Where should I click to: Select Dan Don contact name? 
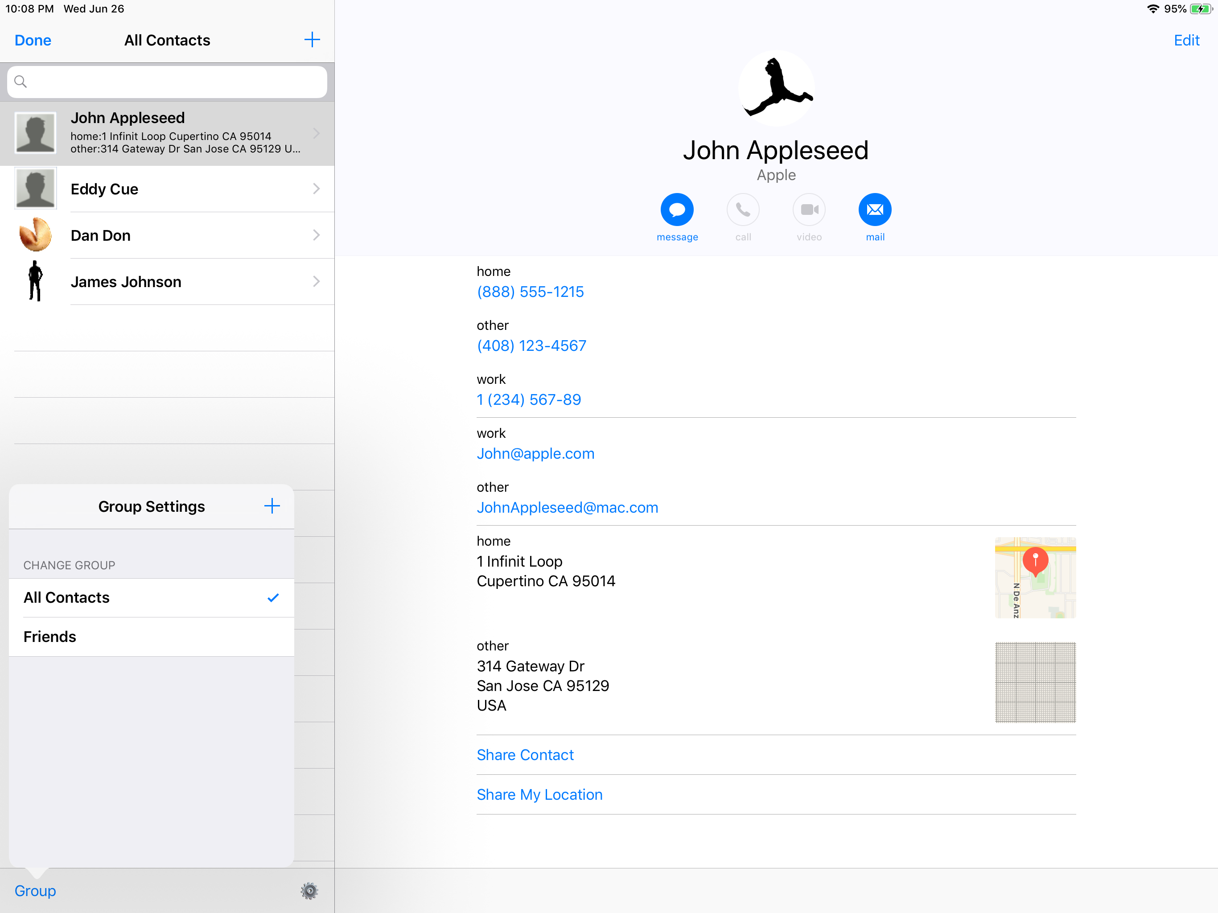click(x=100, y=235)
